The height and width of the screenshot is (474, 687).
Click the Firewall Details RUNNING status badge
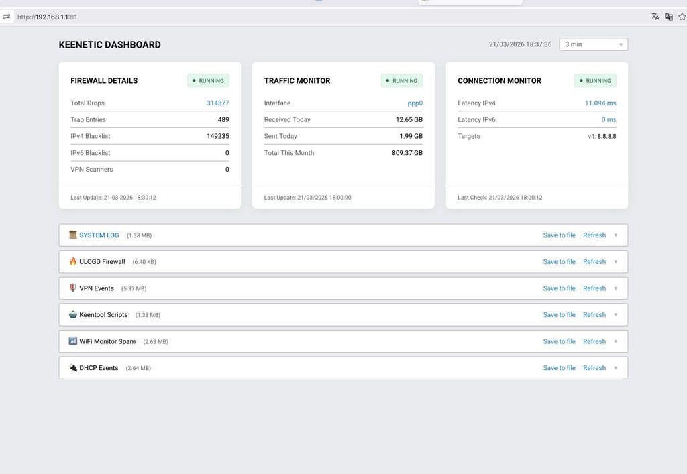(208, 81)
